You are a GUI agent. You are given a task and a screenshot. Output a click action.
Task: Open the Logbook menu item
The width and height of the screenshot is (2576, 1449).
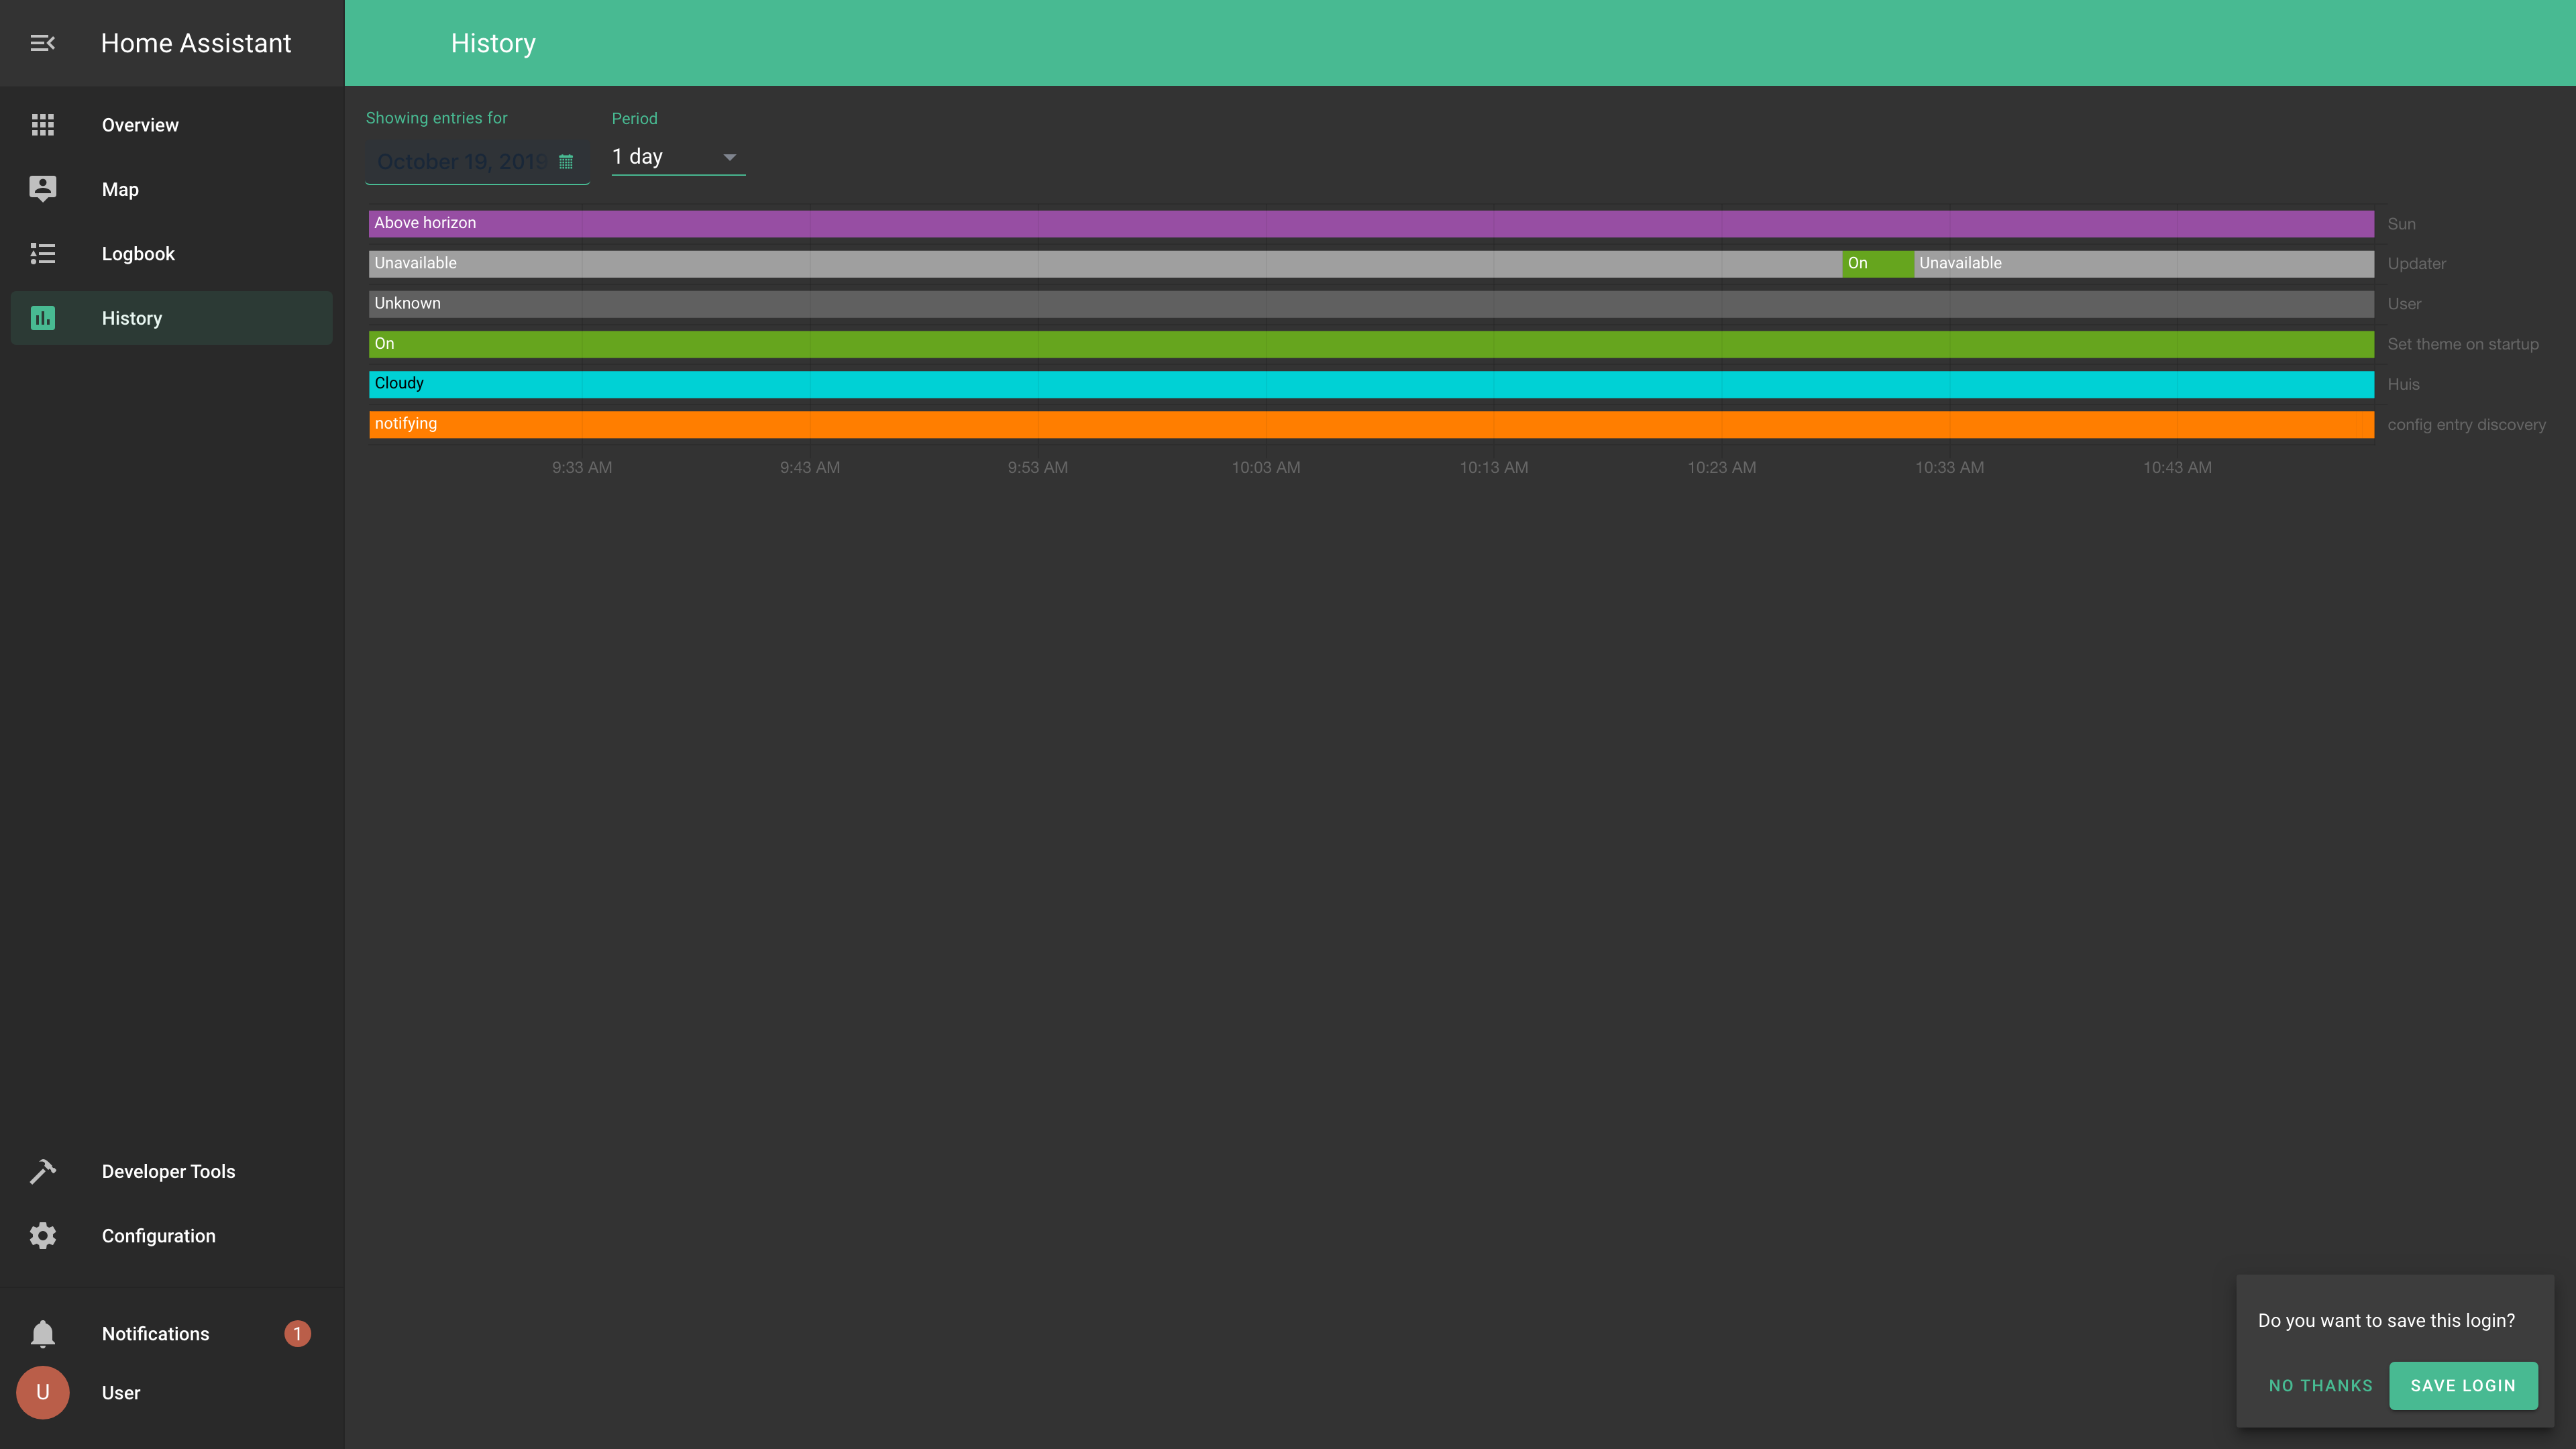click(138, 254)
